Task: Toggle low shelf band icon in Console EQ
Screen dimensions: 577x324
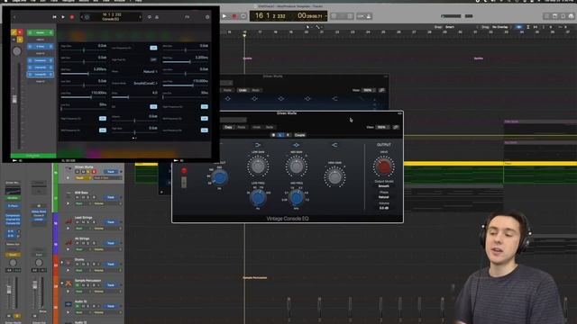Action: coord(258,145)
